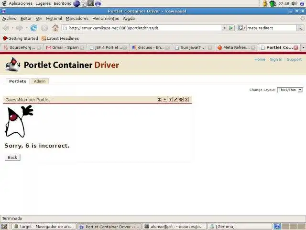Close the Gmail - Spam tab
306x230 pixels.
82,47
